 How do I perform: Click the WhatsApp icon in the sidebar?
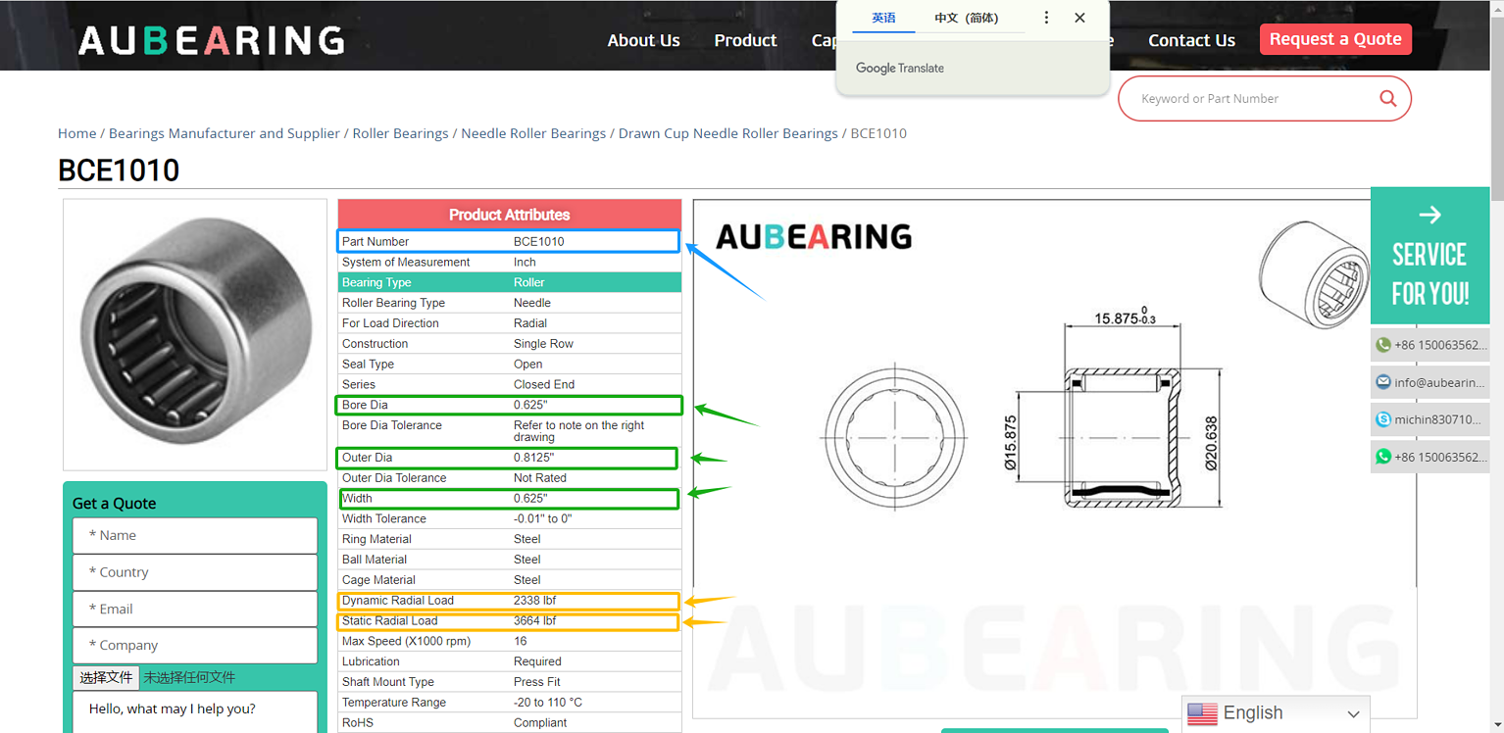(1382, 456)
